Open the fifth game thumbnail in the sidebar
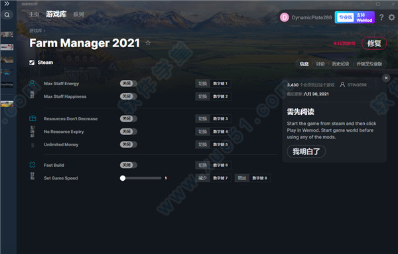The height and width of the screenshot is (254, 398). pyautogui.click(x=7, y=84)
